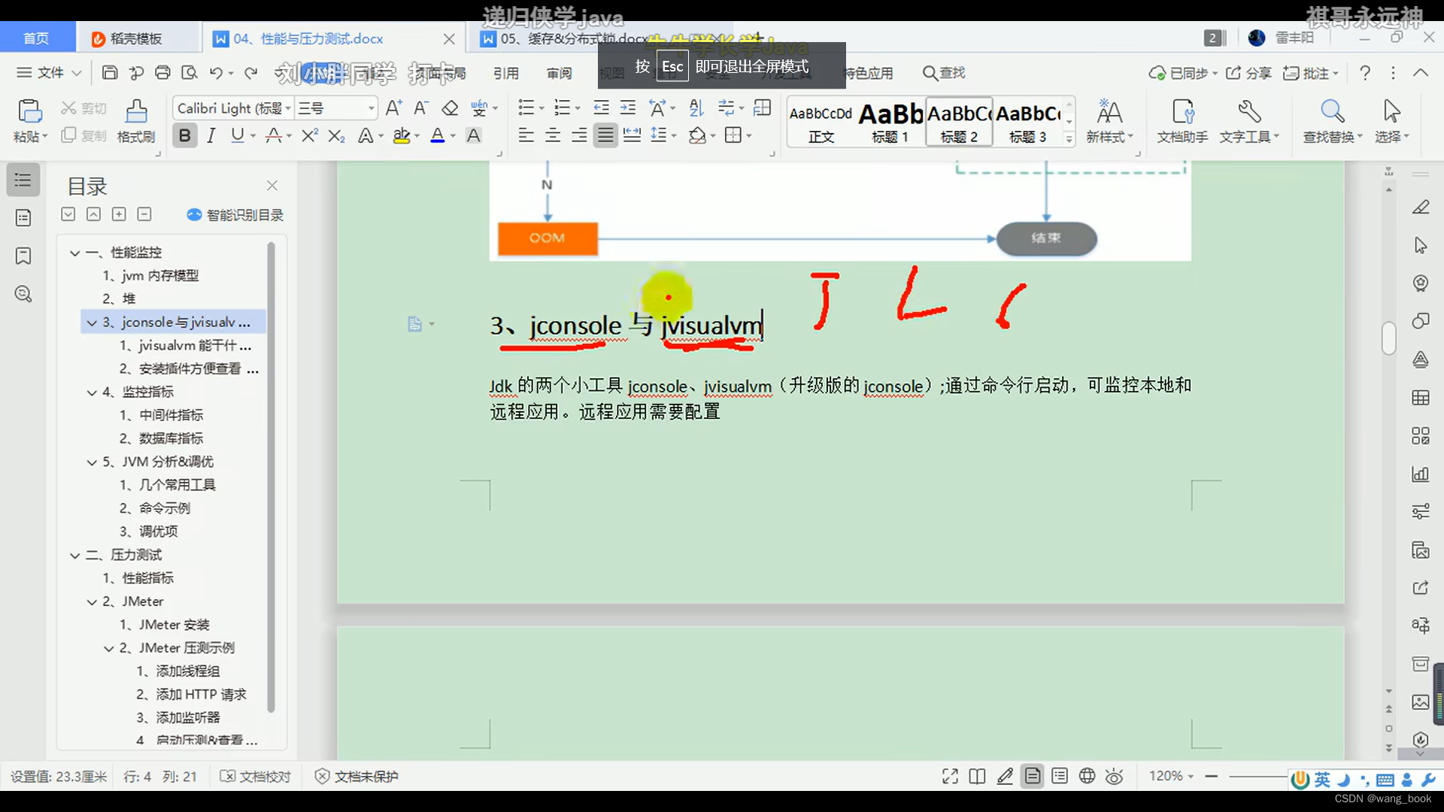1444x812 pixels.
Task: Toggle center text alignment
Action: (x=553, y=135)
